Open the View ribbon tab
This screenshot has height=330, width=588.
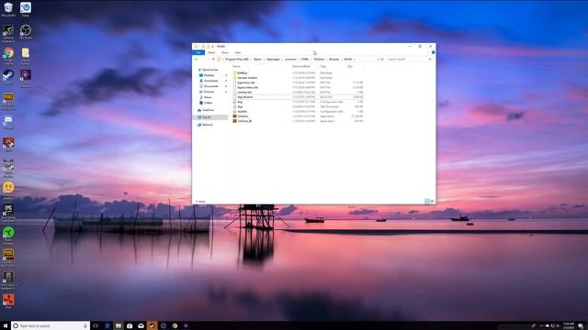(238, 53)
